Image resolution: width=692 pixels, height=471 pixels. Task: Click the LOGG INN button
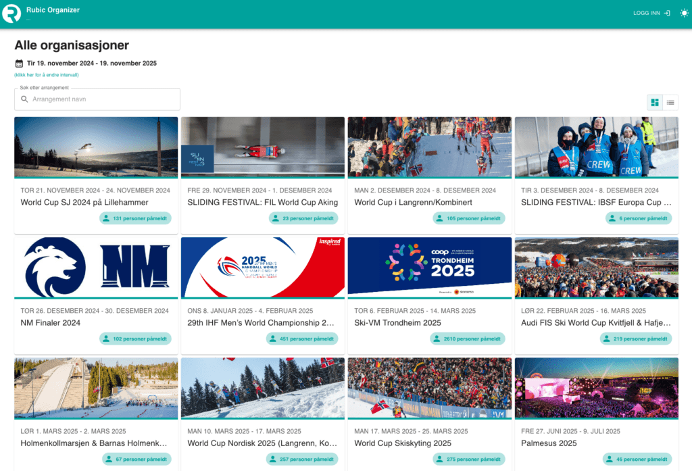point(651,14)
